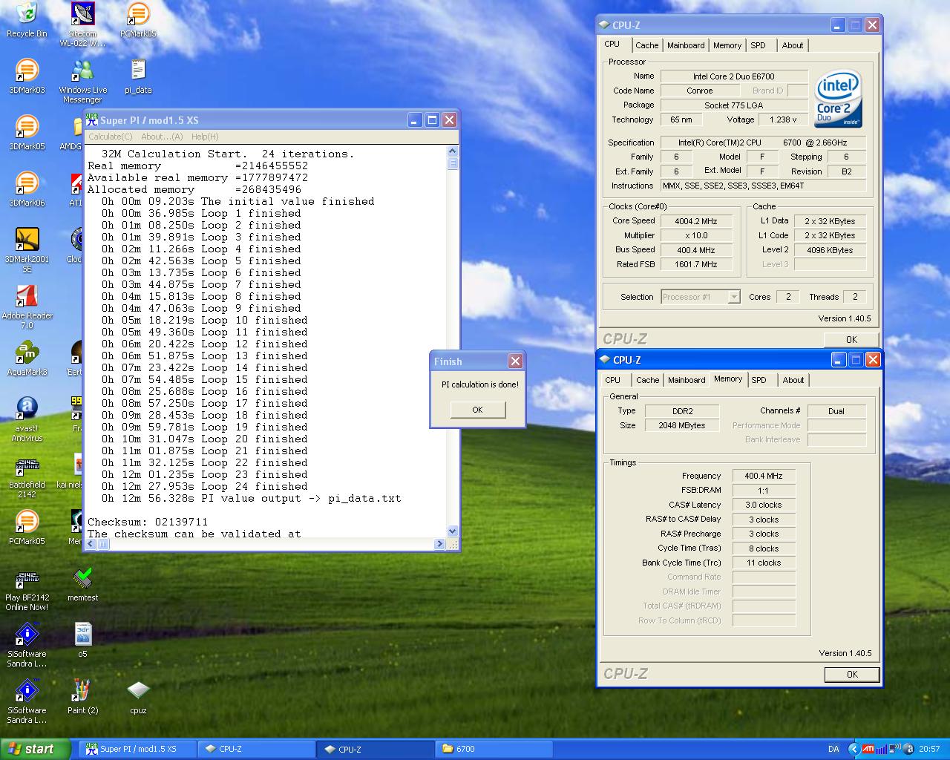Open Adobe Reader 7.0 shortcut
The image size is (950, 760).
pyautogui.click(x=27, y=307)
